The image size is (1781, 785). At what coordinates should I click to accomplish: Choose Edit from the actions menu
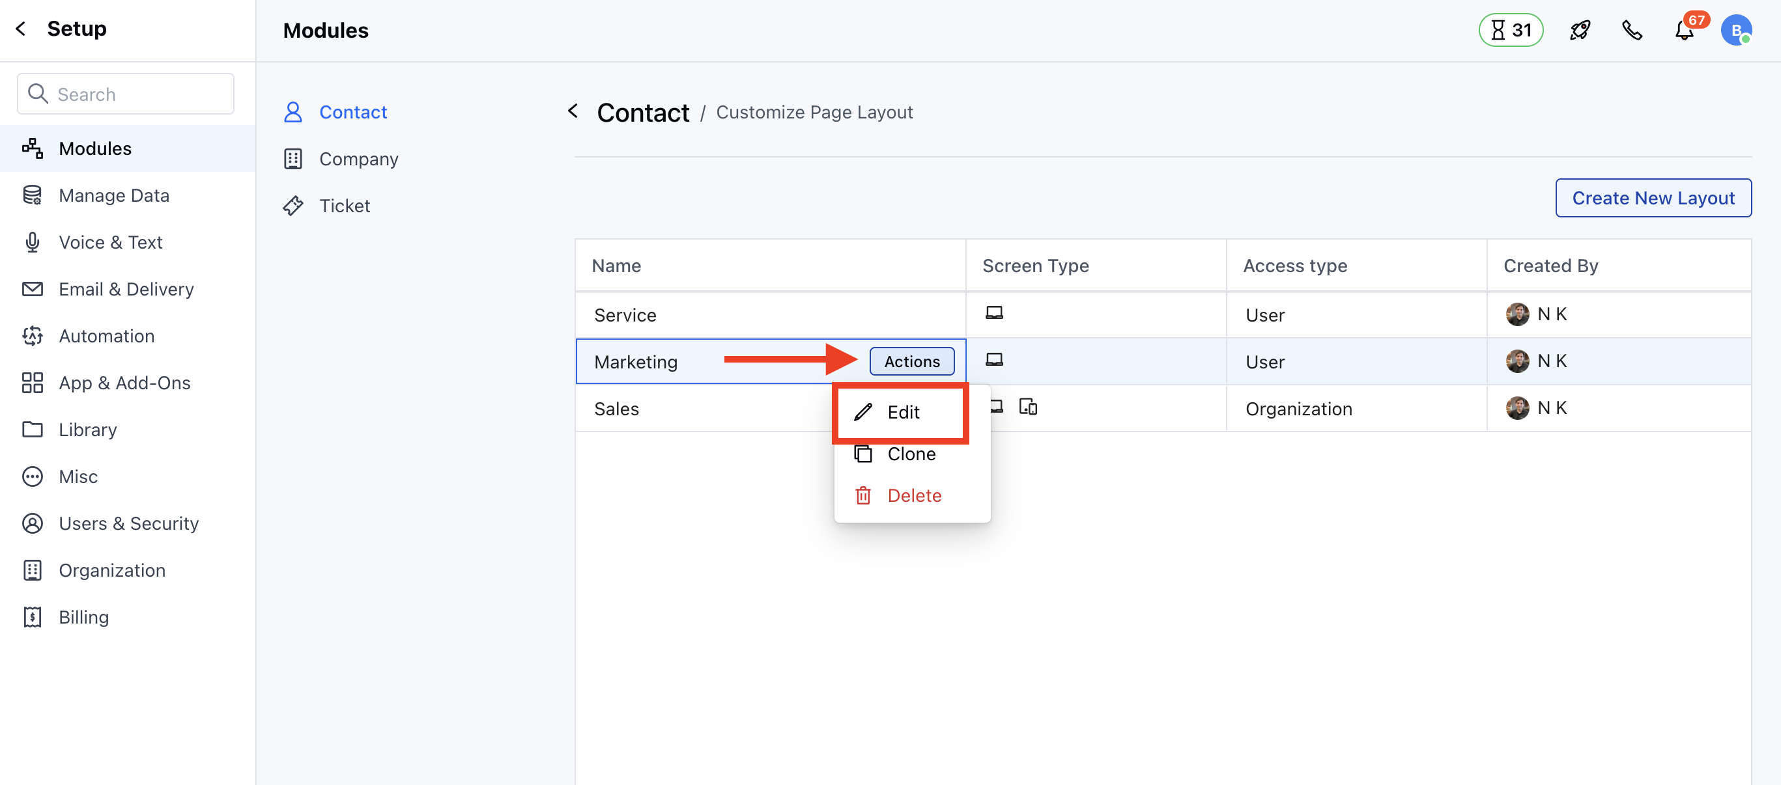tap(902, 413)
